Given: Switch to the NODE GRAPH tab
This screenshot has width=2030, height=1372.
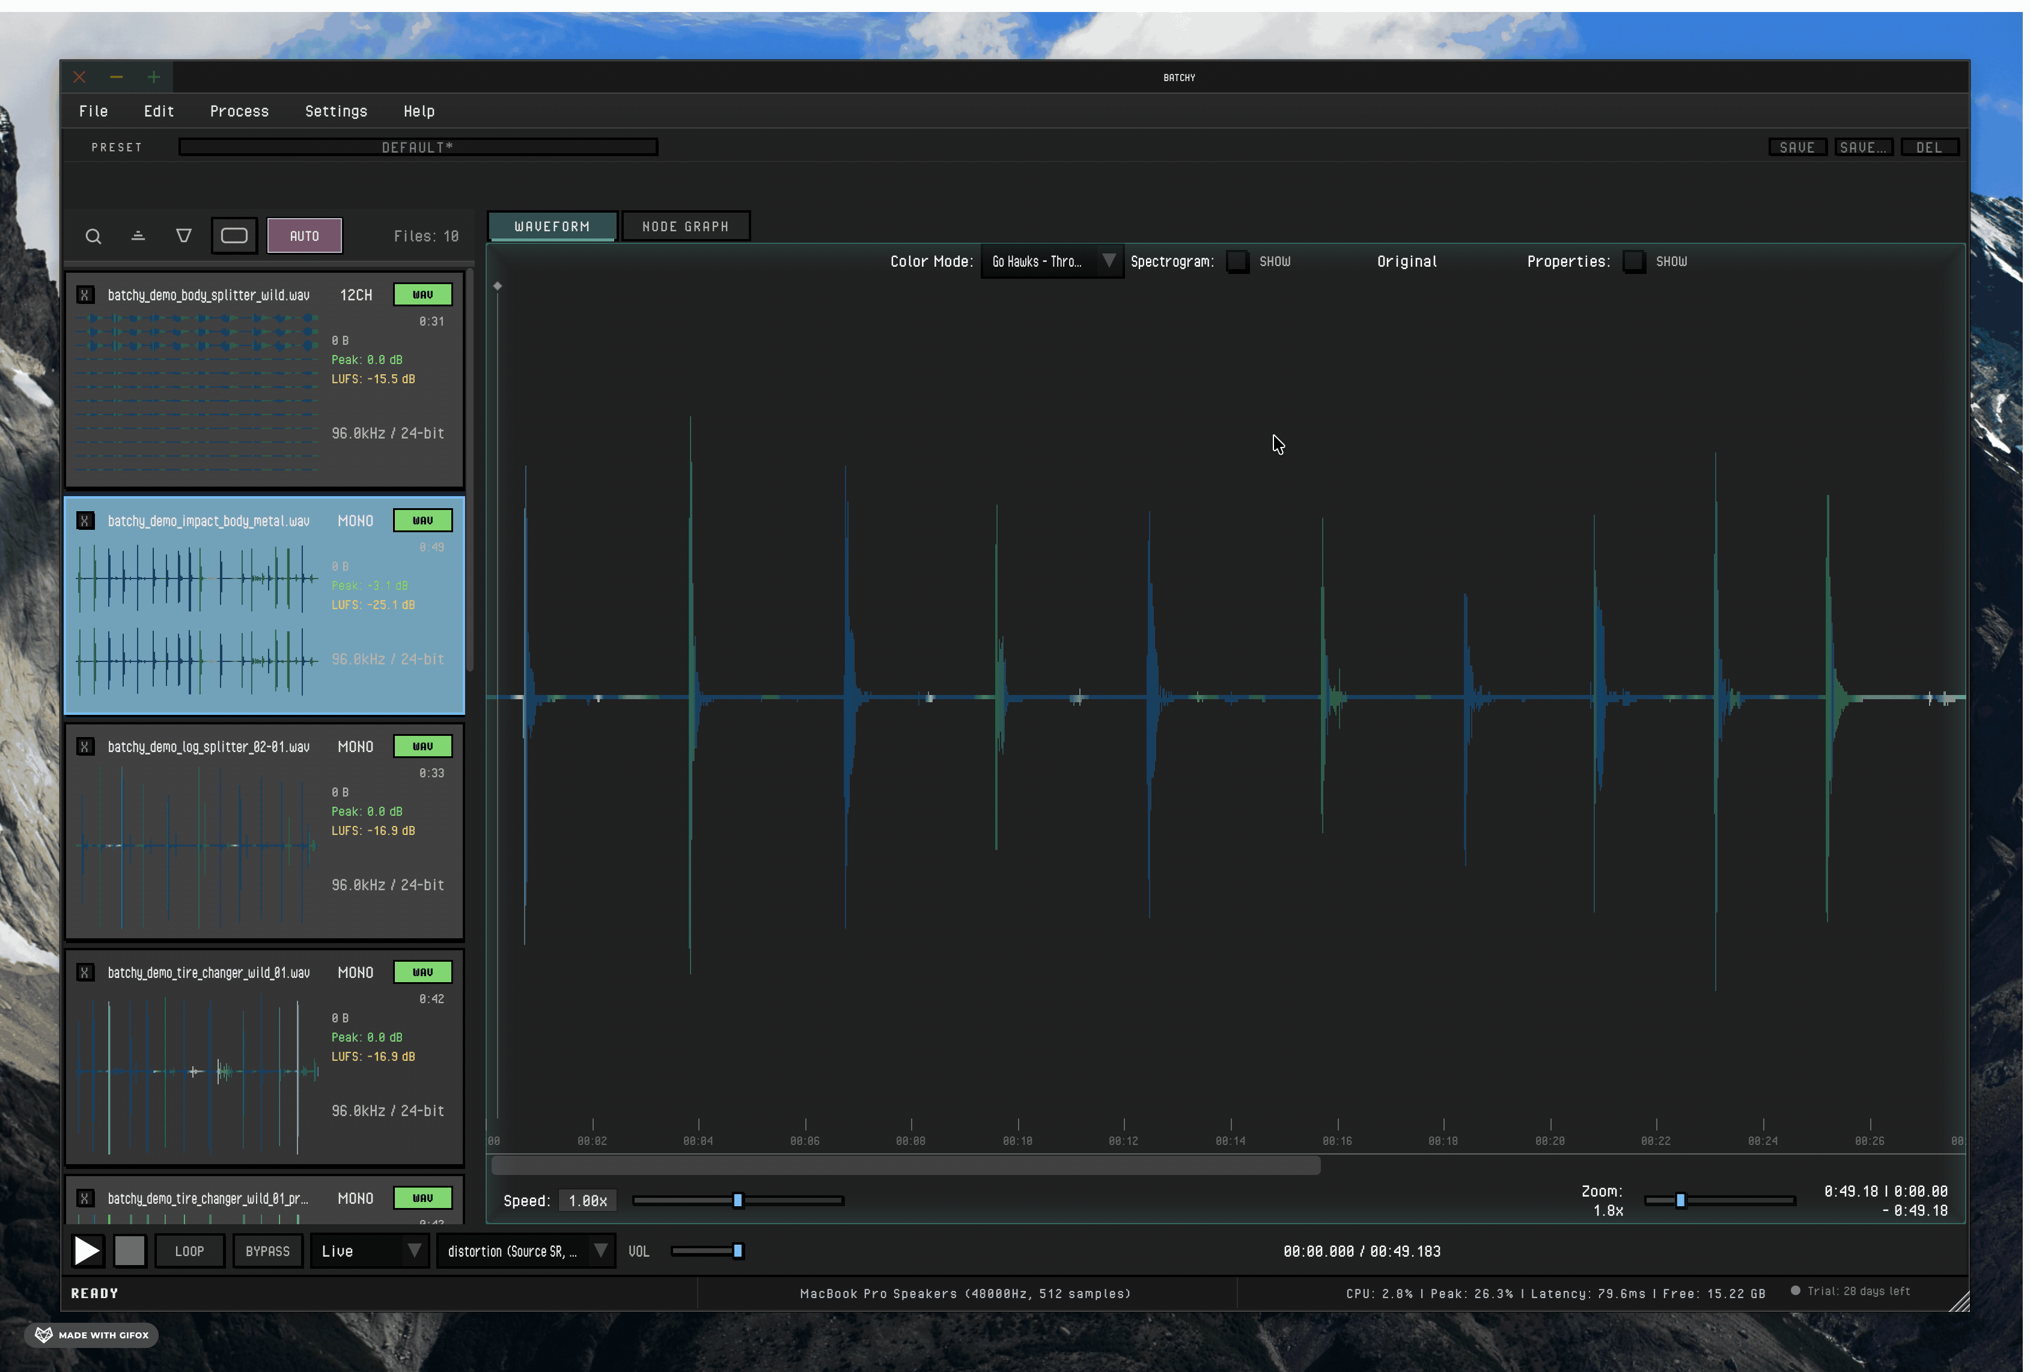Looking at the screenshot, I should (686, 225).
